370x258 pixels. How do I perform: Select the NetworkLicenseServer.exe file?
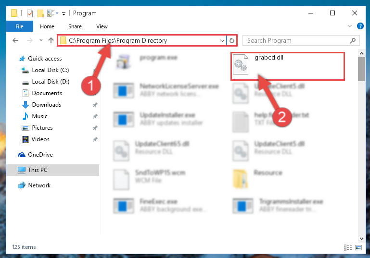click(166, 90)
